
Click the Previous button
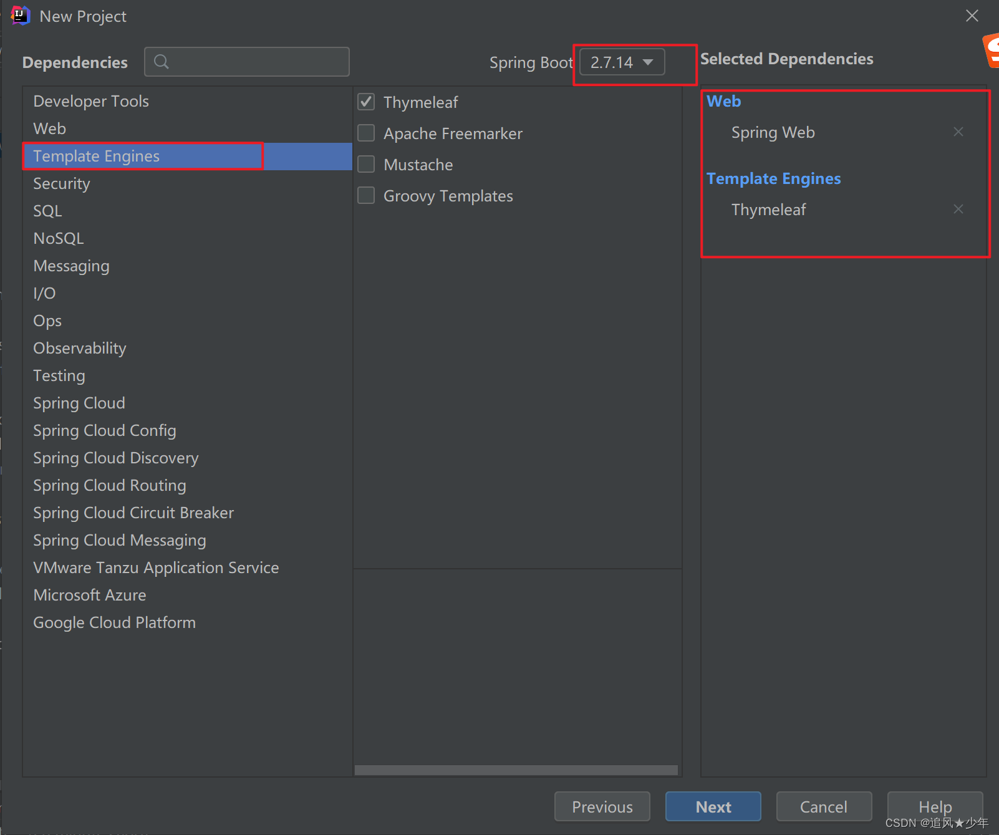(x=602, y=806)
